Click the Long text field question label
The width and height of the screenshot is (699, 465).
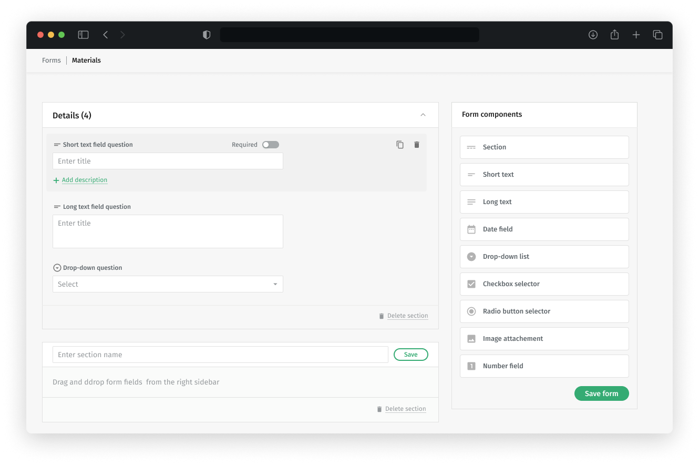coord(97,207)
